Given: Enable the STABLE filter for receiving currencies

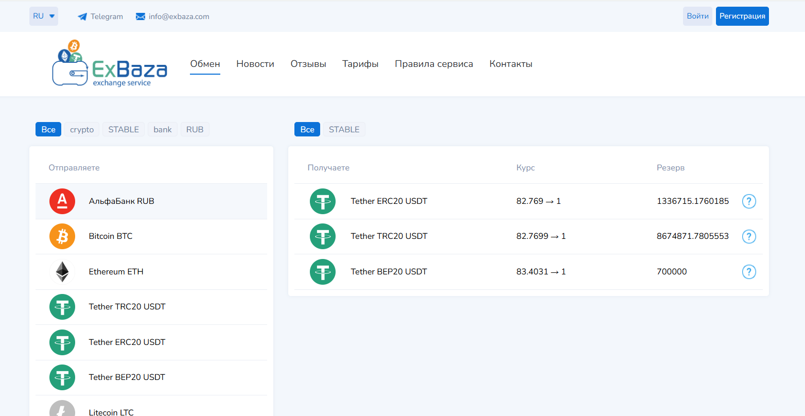Looking at the screenshot, I should 344,129.
